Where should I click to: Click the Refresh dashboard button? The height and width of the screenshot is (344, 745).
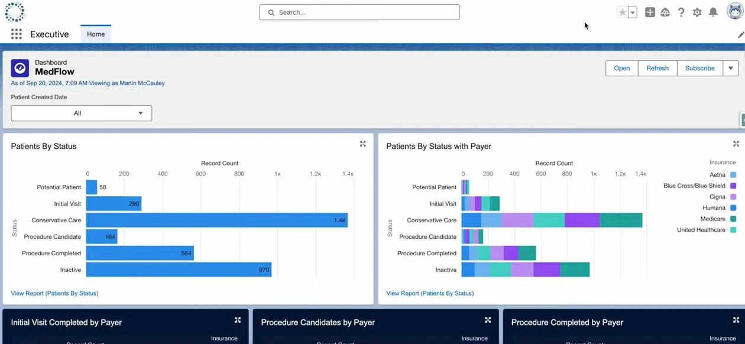click(657, 68)
